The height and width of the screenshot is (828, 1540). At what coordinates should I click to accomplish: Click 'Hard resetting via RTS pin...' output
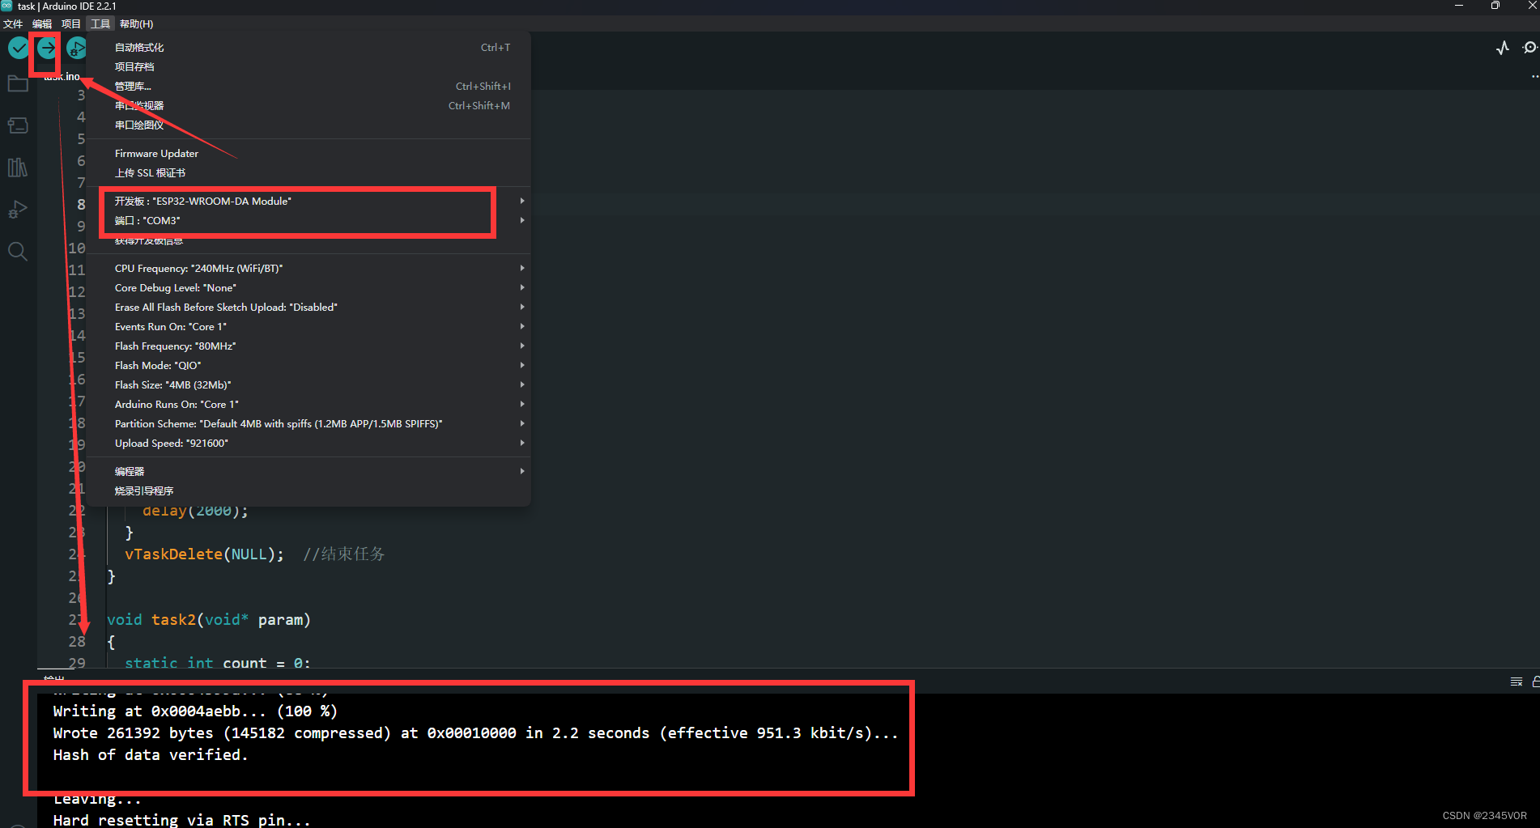[x=182, y=820]
